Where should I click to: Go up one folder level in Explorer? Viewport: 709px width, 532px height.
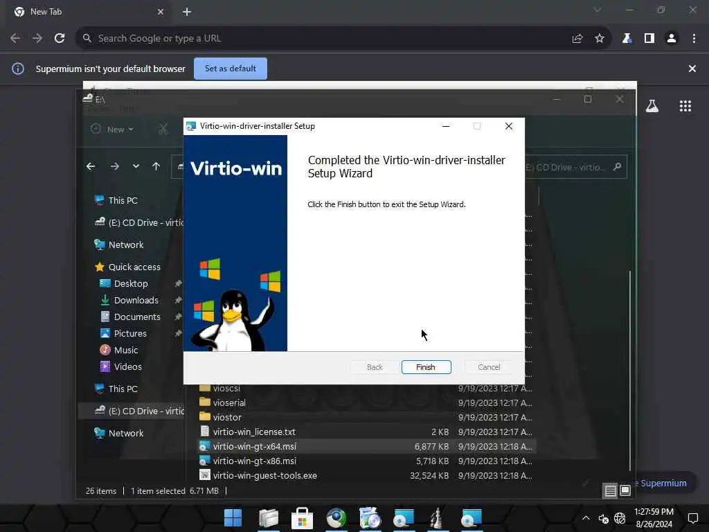[156, 166]
